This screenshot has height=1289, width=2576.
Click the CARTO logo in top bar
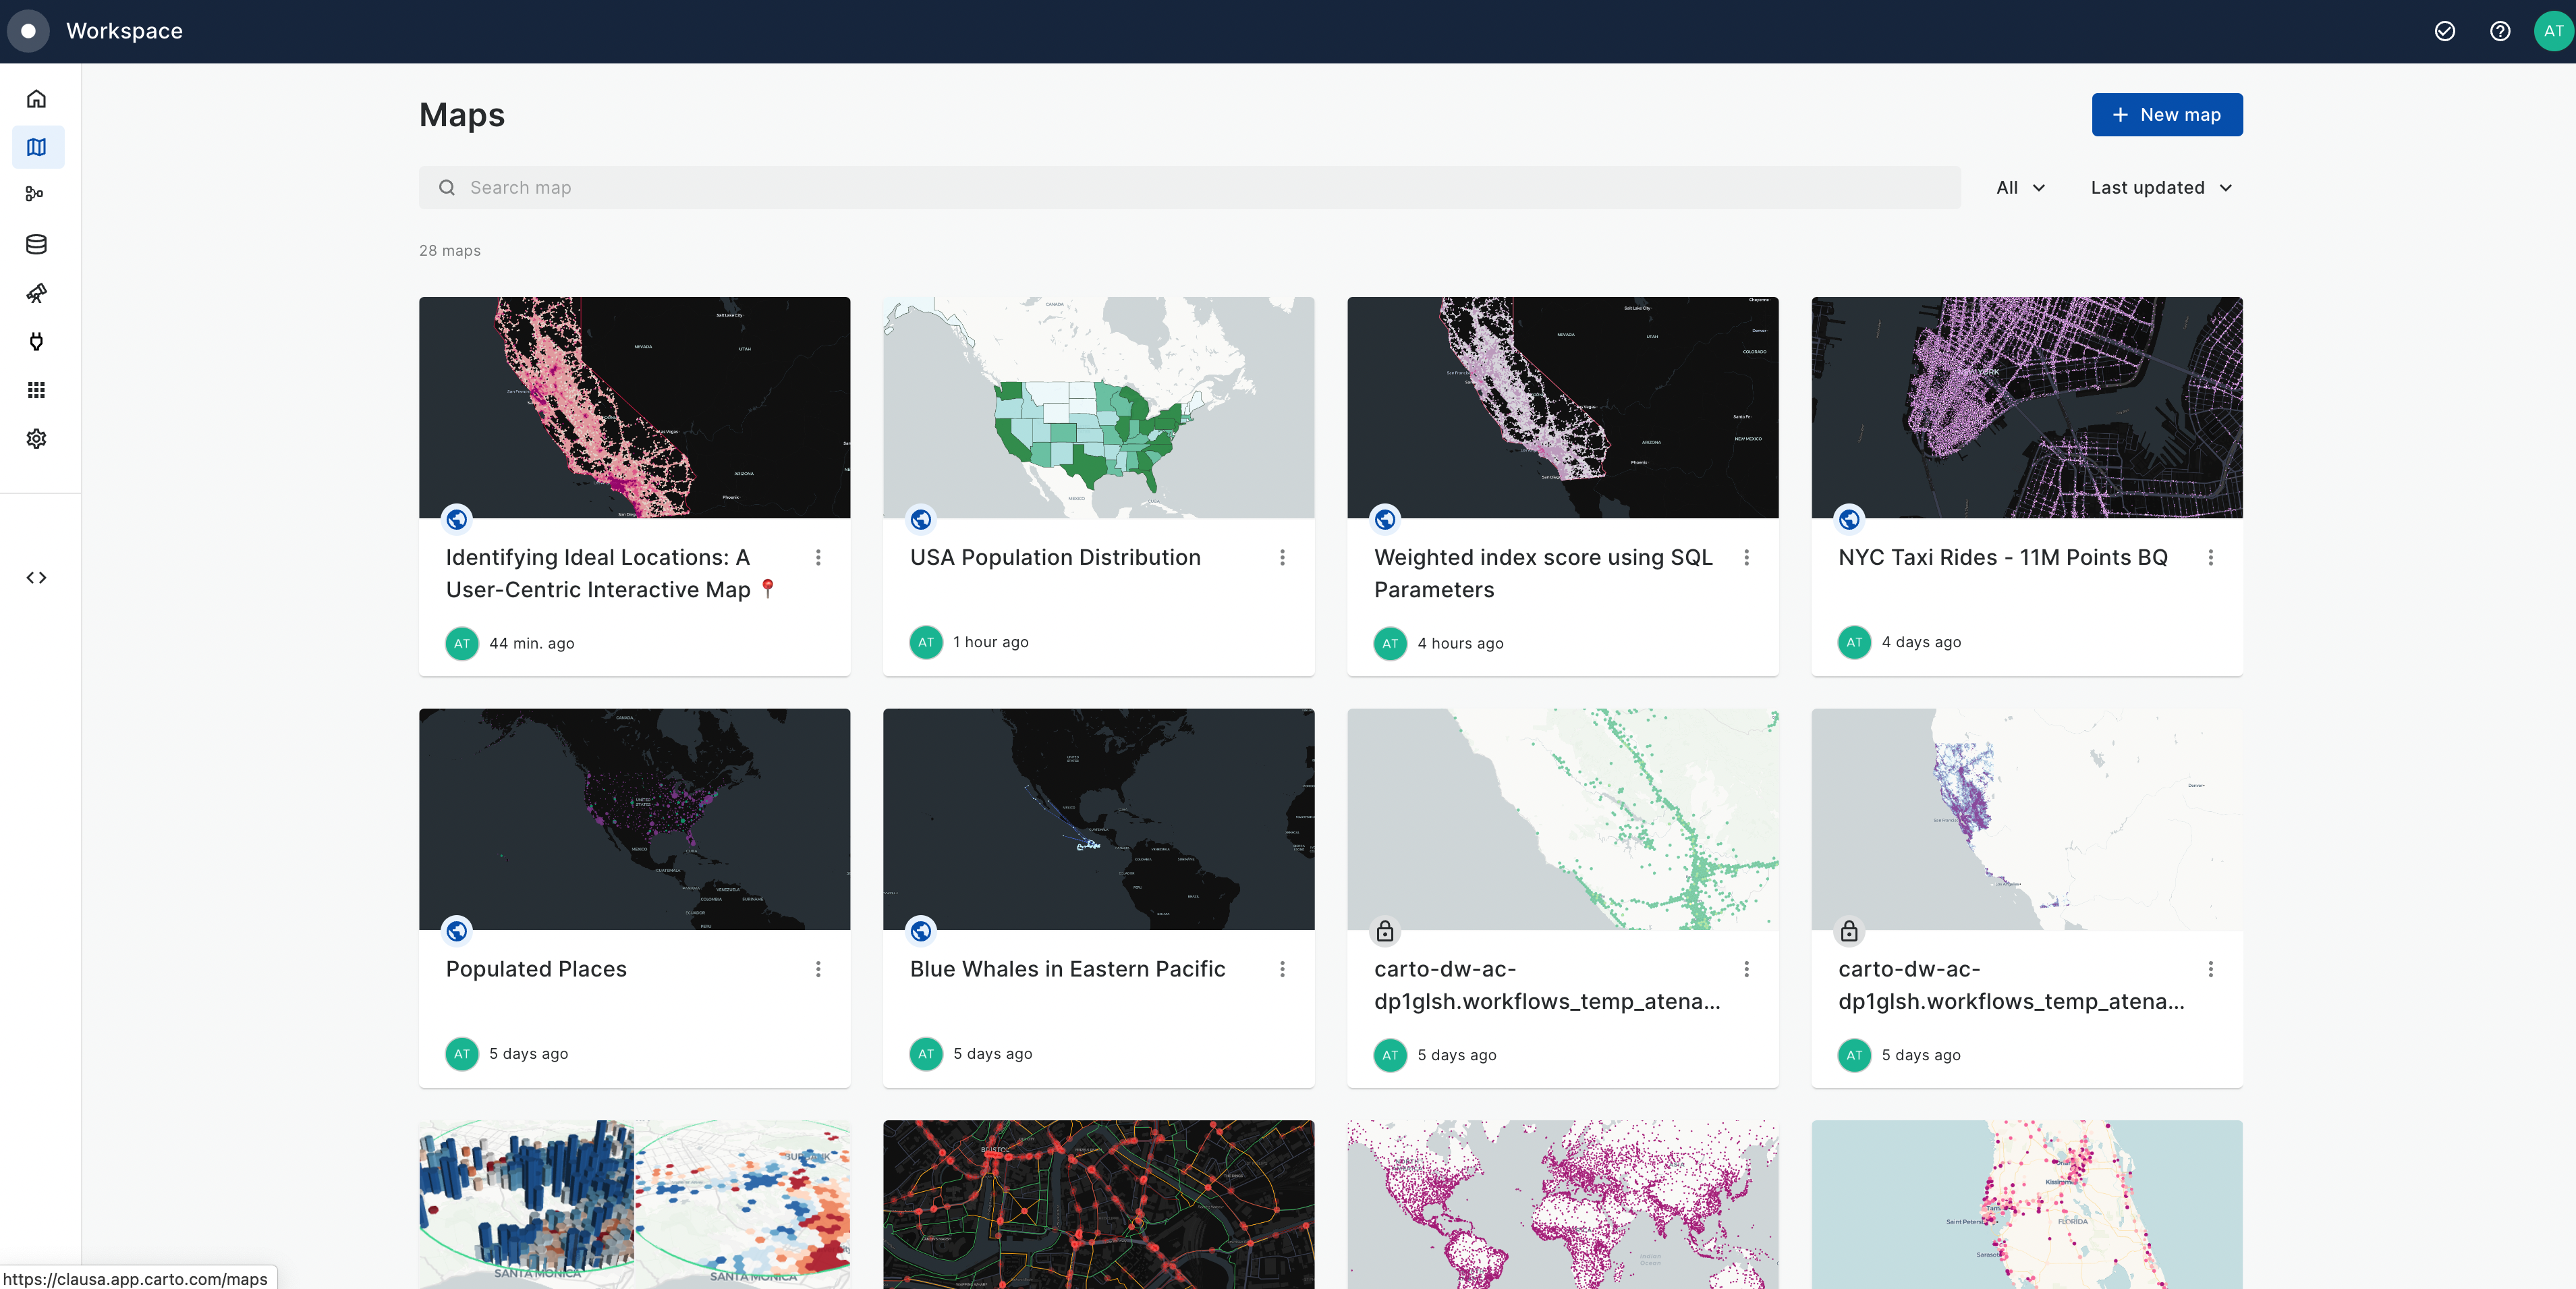point(29,31)
